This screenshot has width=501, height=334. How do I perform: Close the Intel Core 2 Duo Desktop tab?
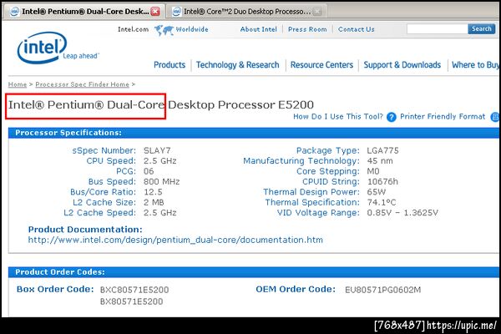[317, 12]
